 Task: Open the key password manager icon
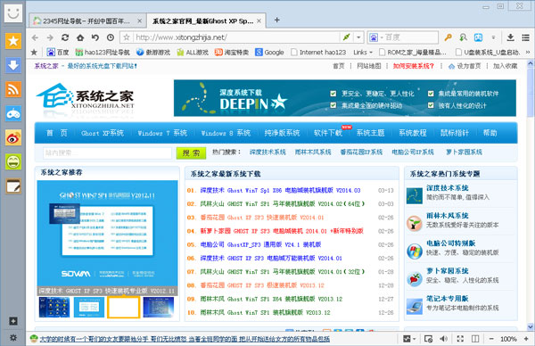(x=448, y=37)
